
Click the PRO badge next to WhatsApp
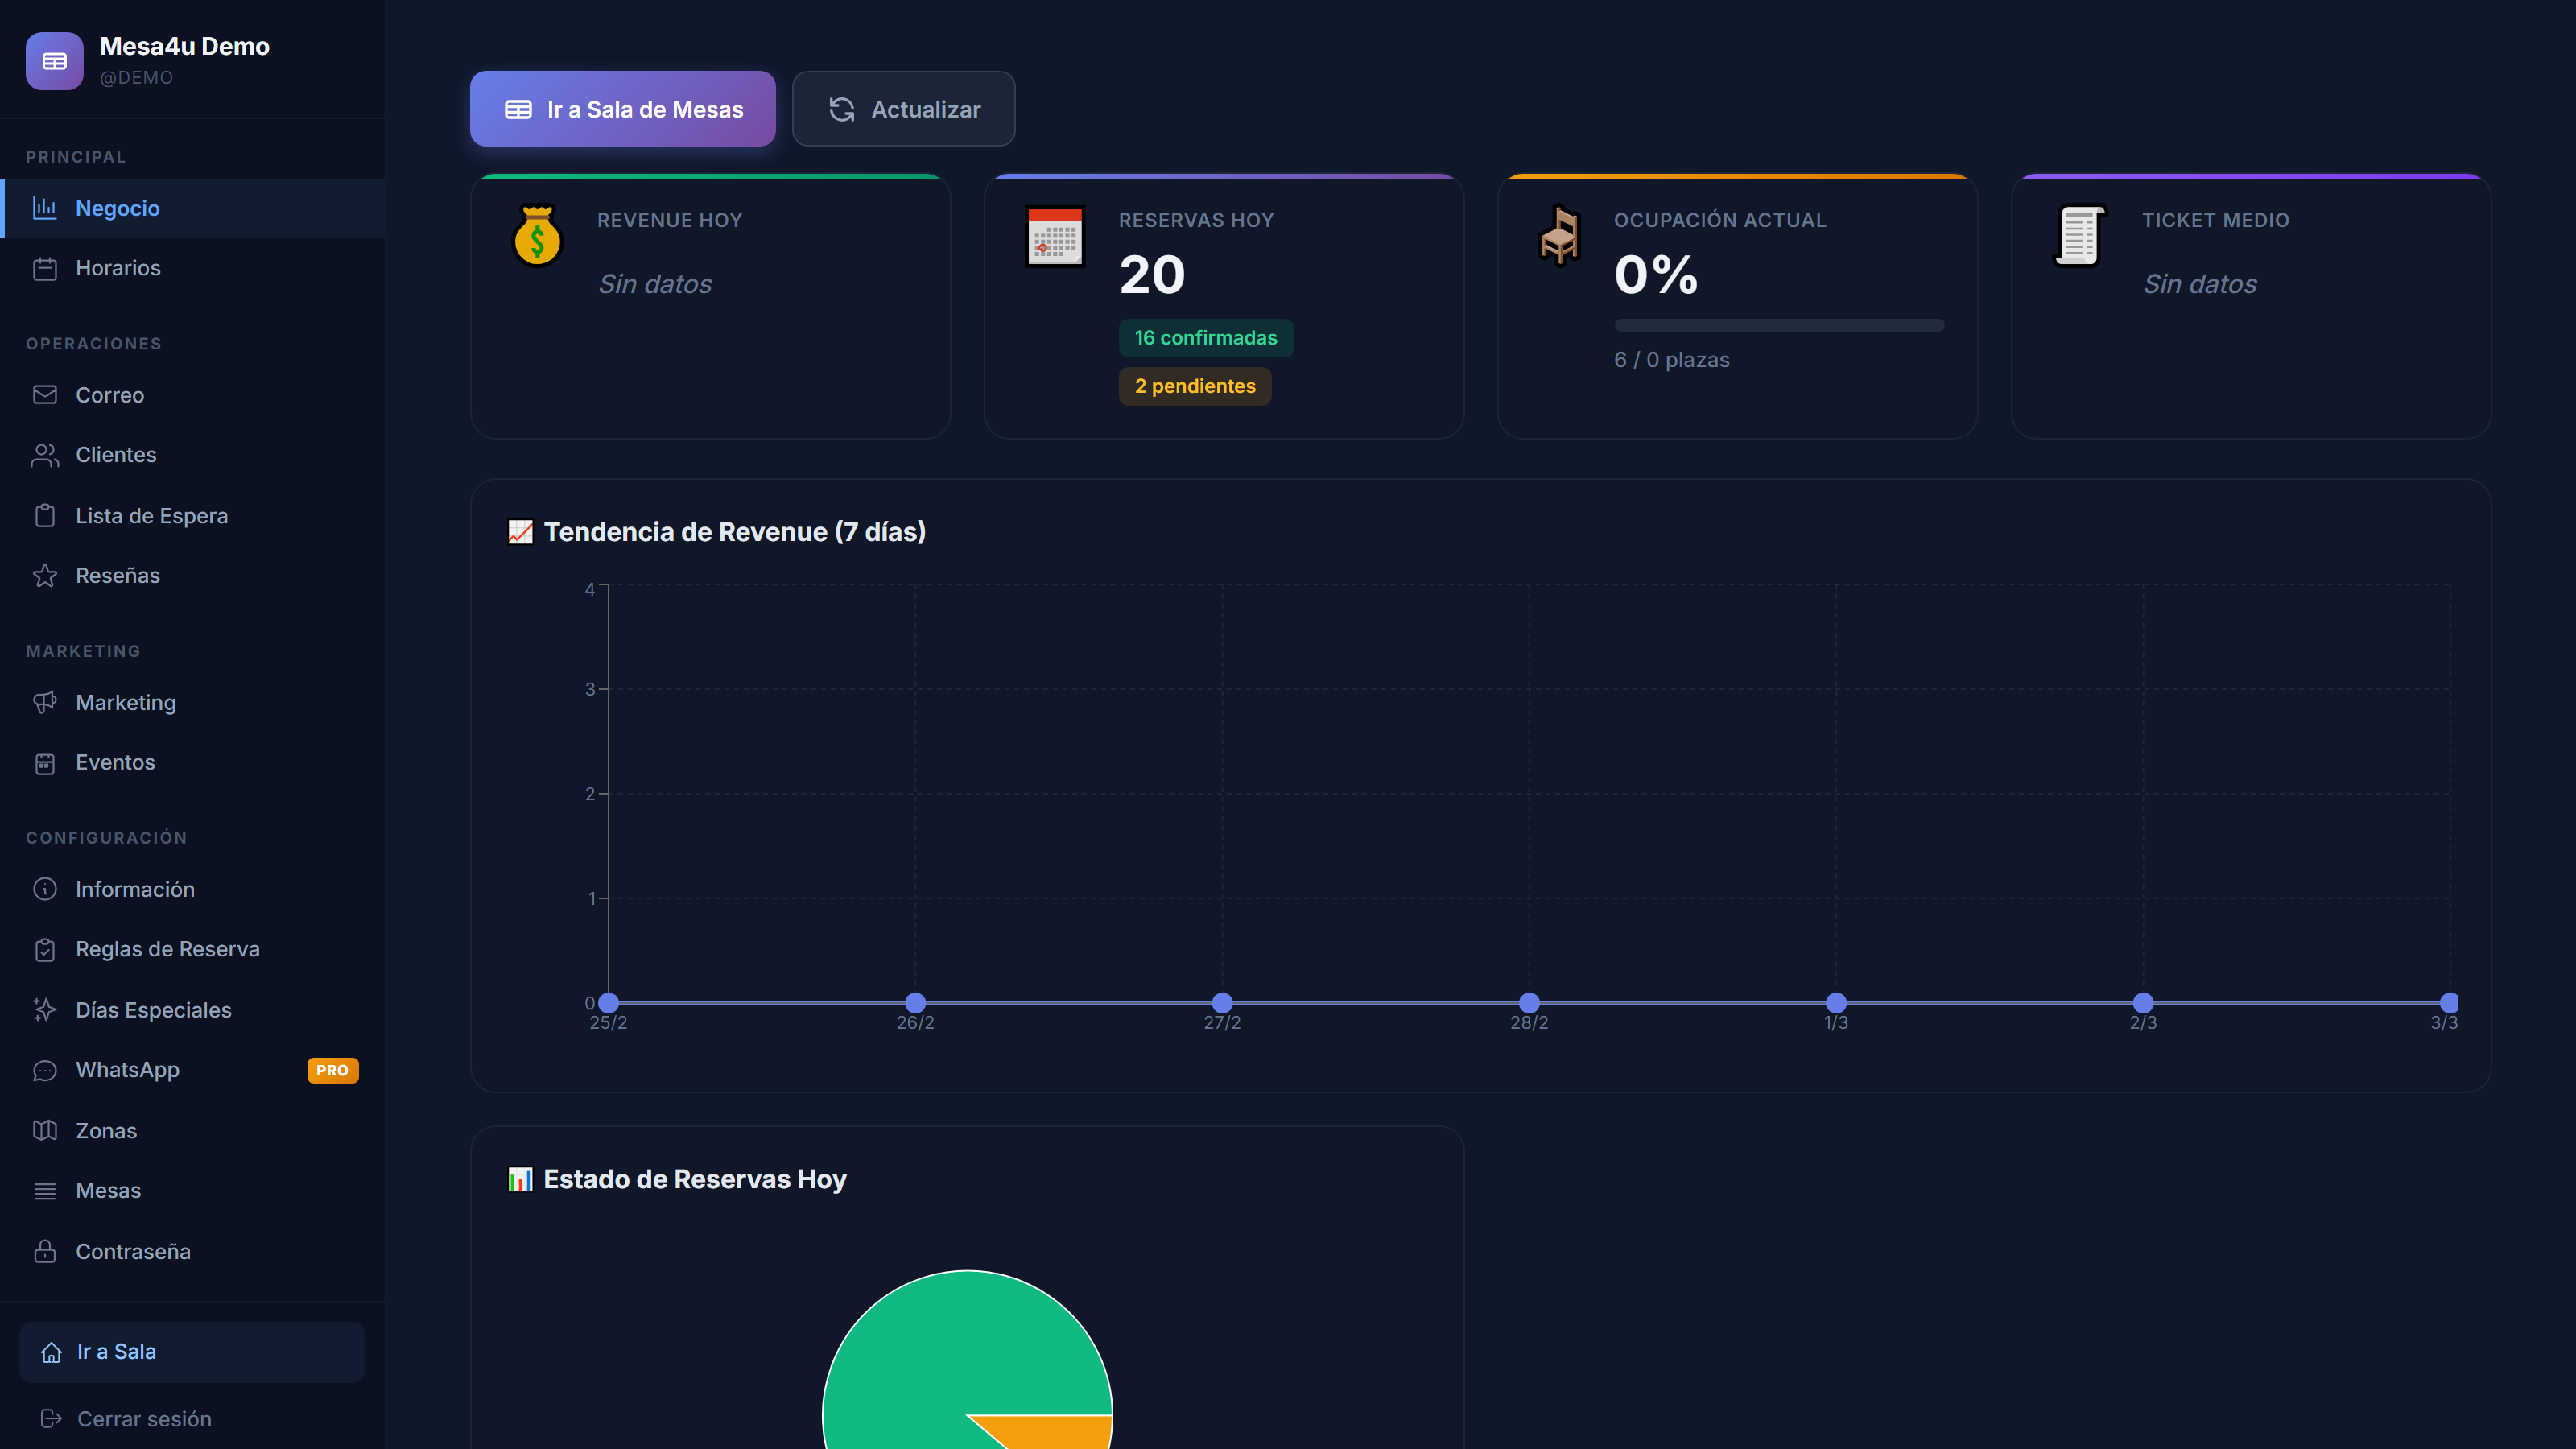click(332, 1070)
